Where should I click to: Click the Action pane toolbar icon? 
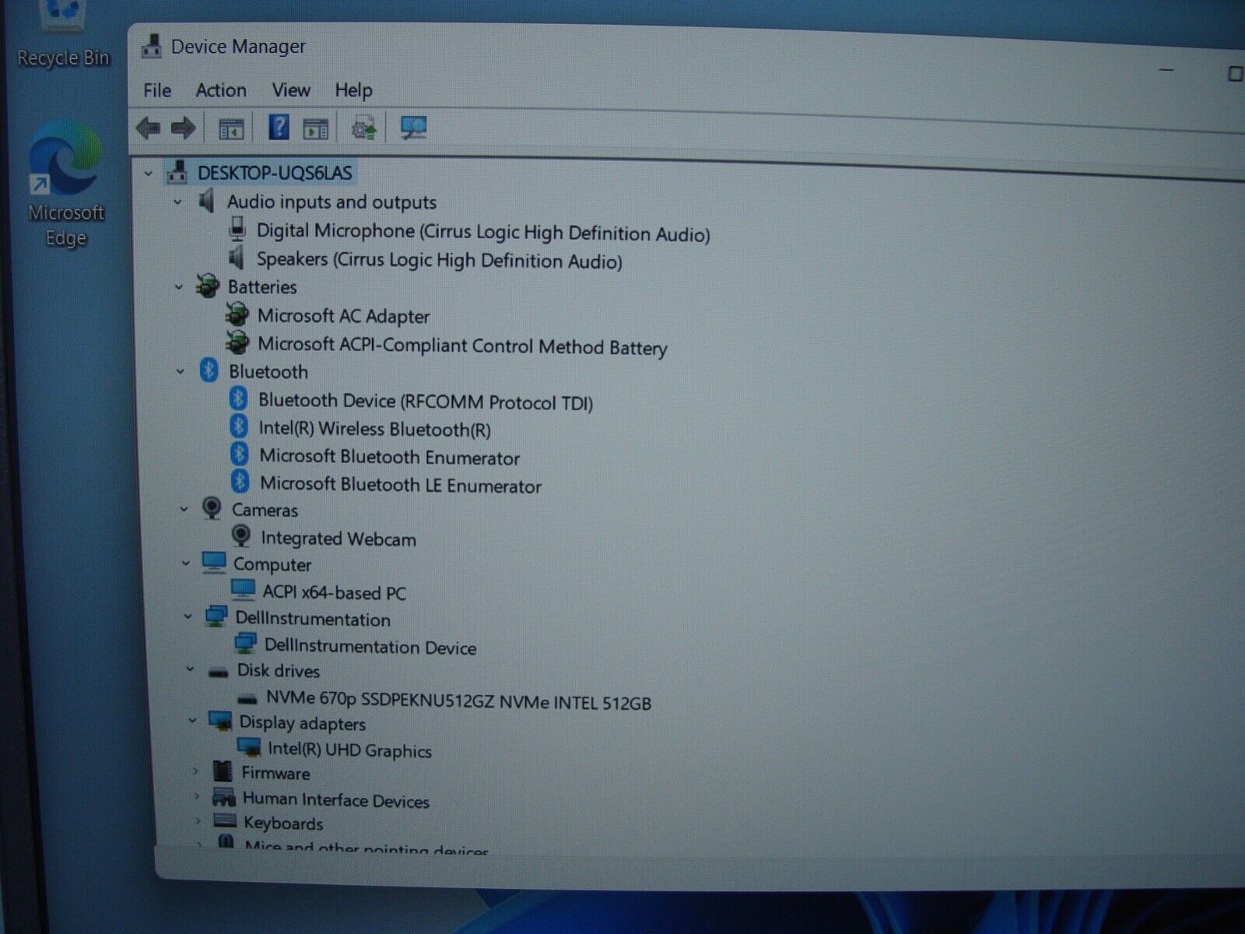point(315,129)
